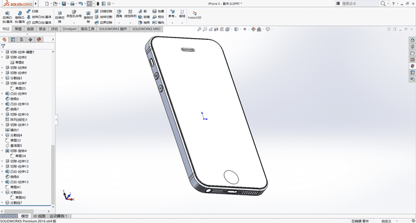The height and width of the screenshot is (223, 416).
Task: Open the dropdown arrow under Linear Pattern (线性阵列)
Action: point(130,23)
